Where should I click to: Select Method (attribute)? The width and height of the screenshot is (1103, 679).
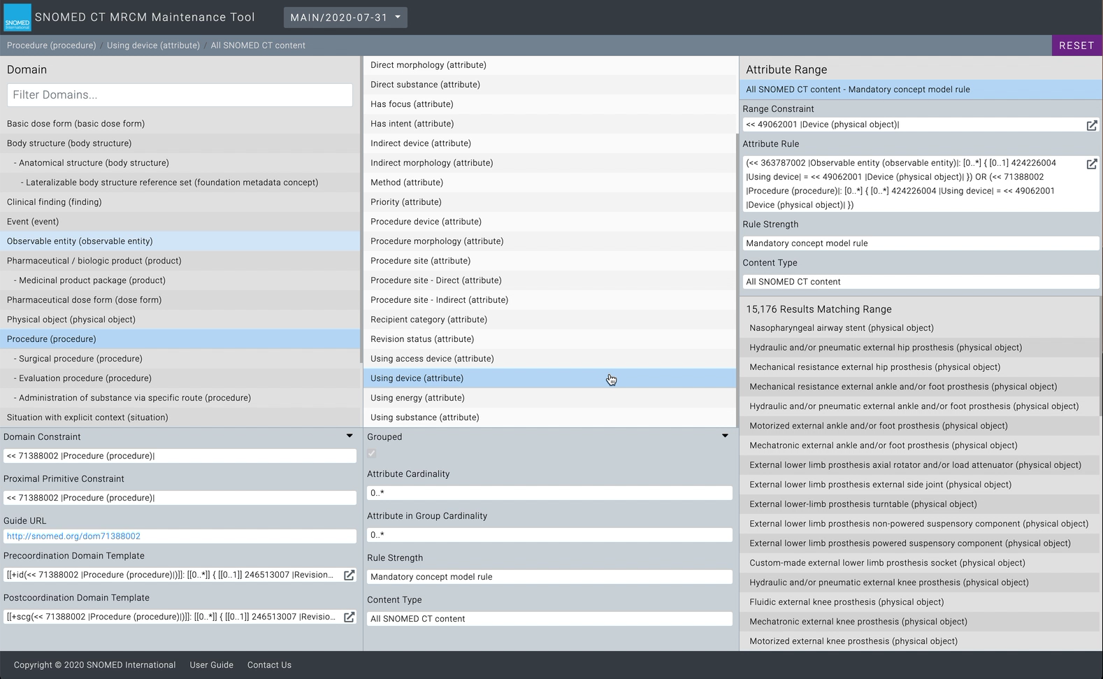coord(549,183)
